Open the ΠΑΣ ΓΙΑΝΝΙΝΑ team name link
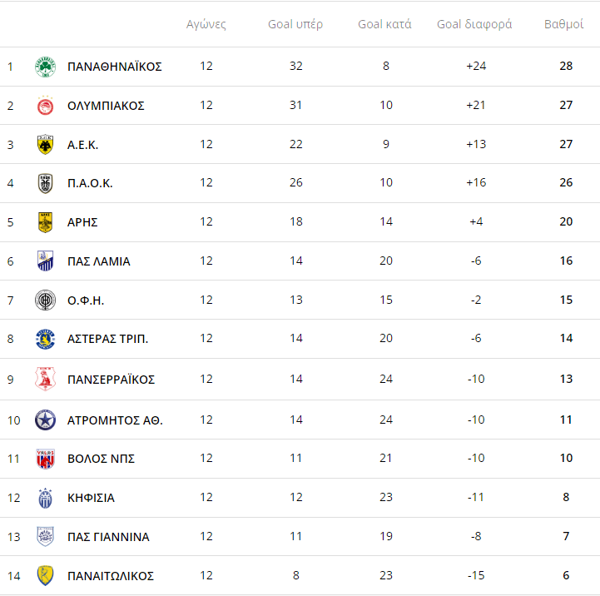 click(108, 537)
